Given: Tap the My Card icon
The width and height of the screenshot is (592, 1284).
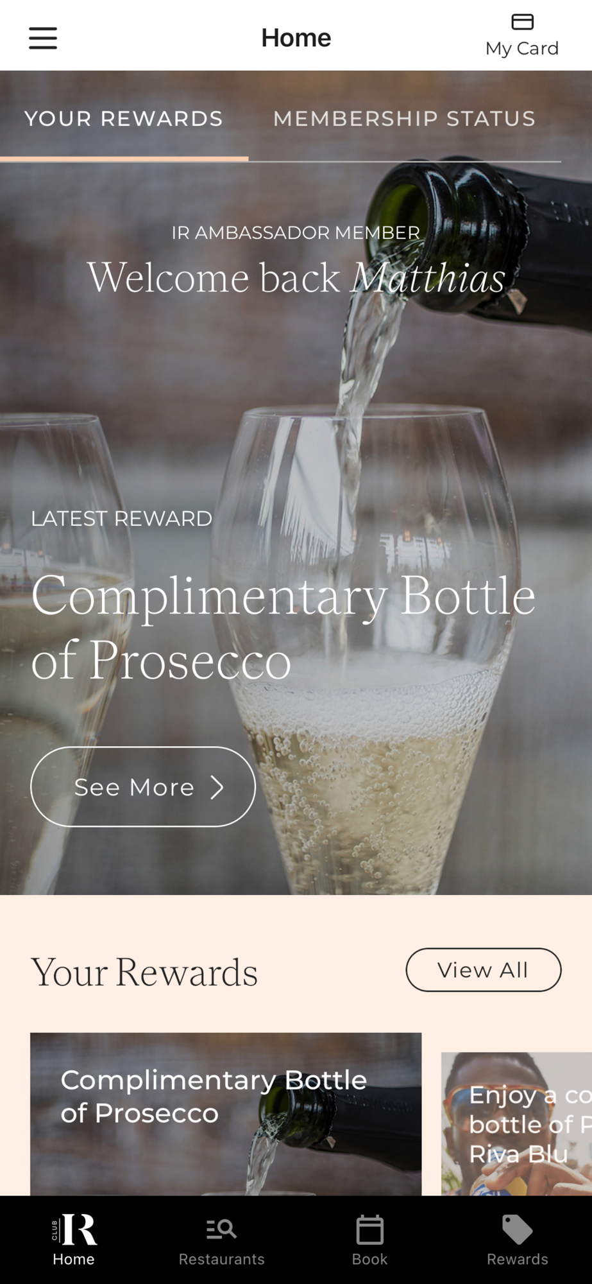Looking at the screenshot, I should [522, 22].
